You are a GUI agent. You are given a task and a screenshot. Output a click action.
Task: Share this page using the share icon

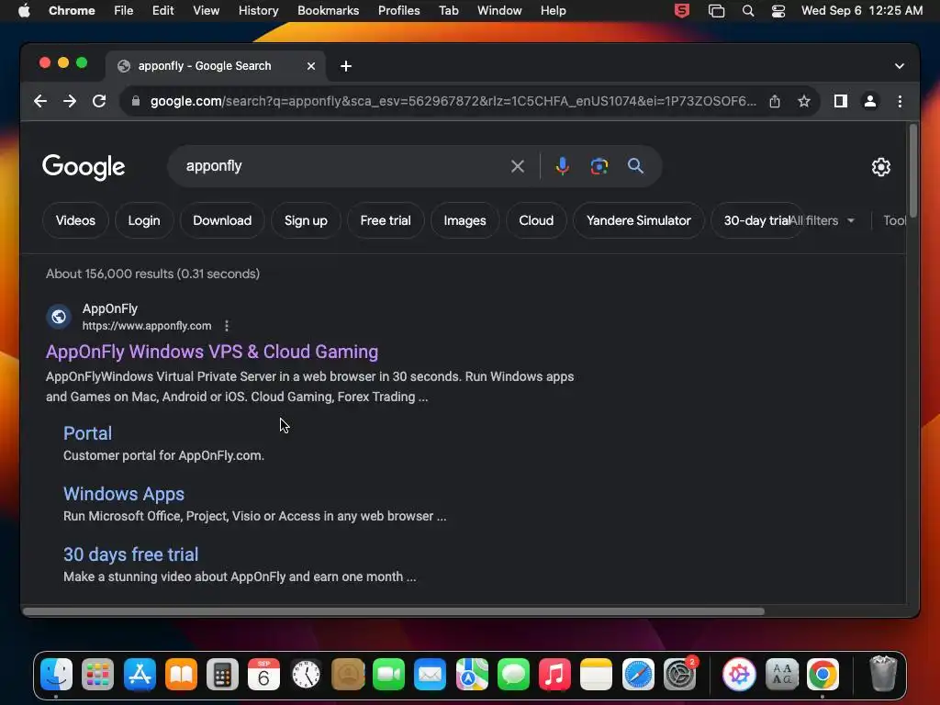point(775,101)
